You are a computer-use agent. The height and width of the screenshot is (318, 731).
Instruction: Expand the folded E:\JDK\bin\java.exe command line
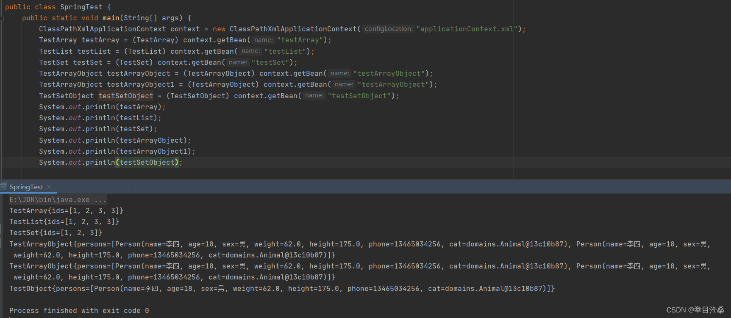pyautogui.click(x=58, y=199)
